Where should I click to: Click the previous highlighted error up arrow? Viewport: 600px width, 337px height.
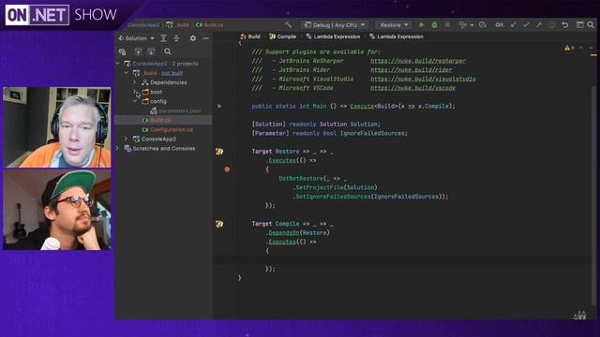581,48
